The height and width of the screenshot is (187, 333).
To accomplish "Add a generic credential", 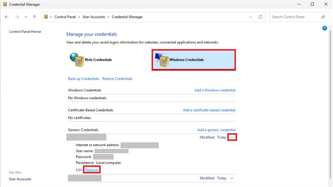I will click(216, 130).
